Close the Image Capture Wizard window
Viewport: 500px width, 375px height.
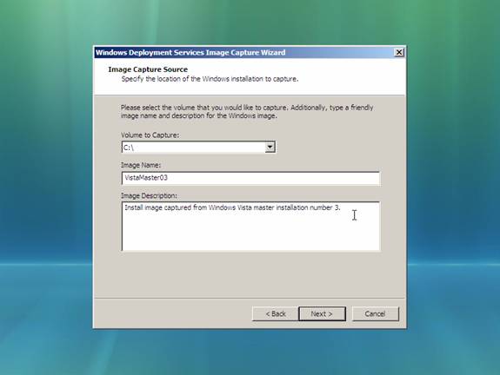pyautogui.click(x=399, y=52)
